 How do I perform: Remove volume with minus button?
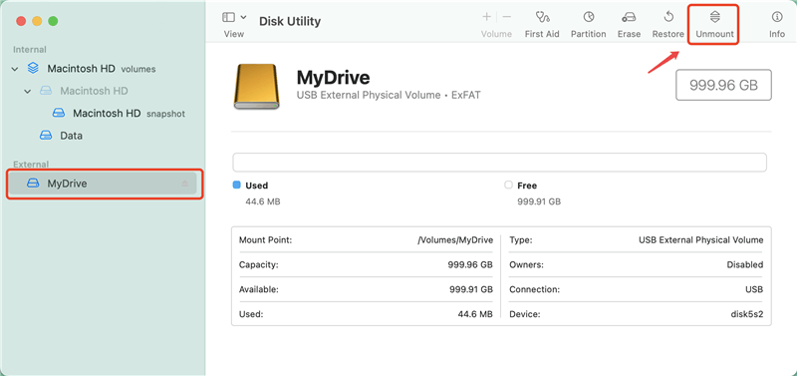coord(507,17)
